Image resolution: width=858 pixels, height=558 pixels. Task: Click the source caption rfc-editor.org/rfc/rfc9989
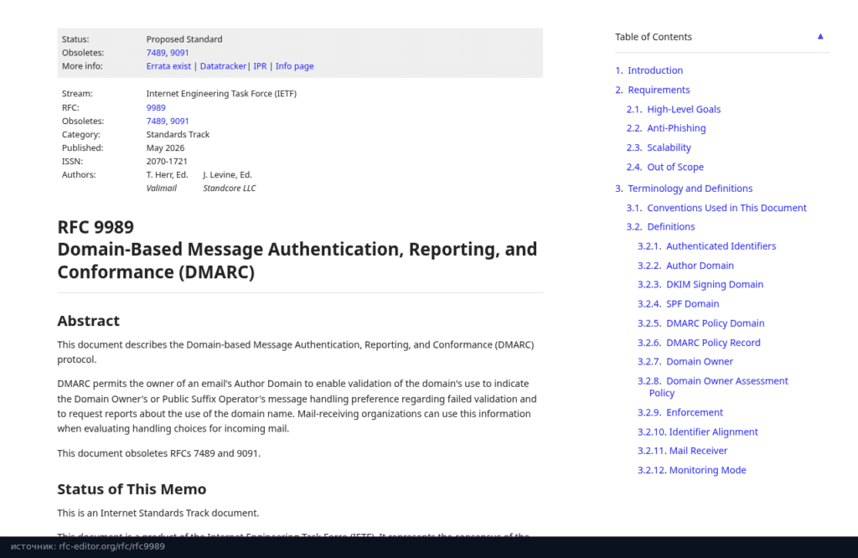click(111, 546)
